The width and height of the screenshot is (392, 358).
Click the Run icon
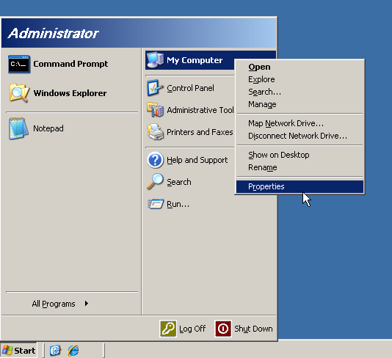coord(155,204)
